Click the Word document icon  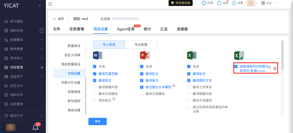click(x=98, y=55)
